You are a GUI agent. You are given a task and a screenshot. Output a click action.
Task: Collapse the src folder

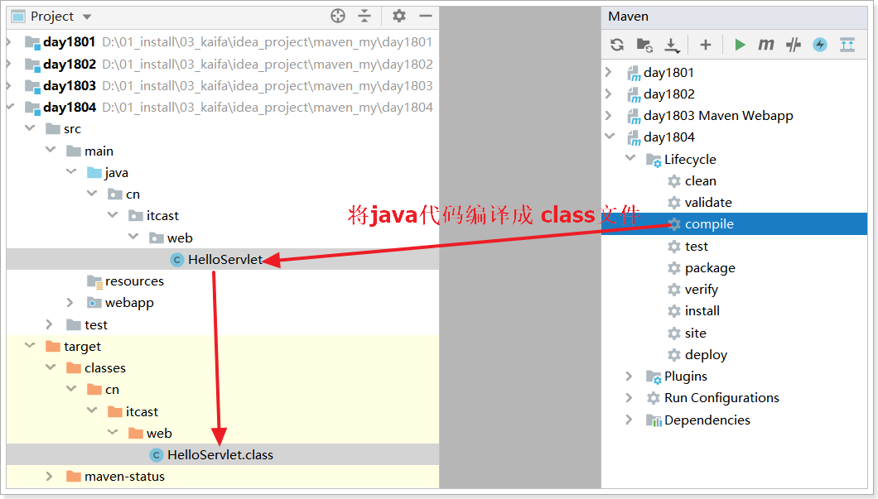(x=30, y=128)
